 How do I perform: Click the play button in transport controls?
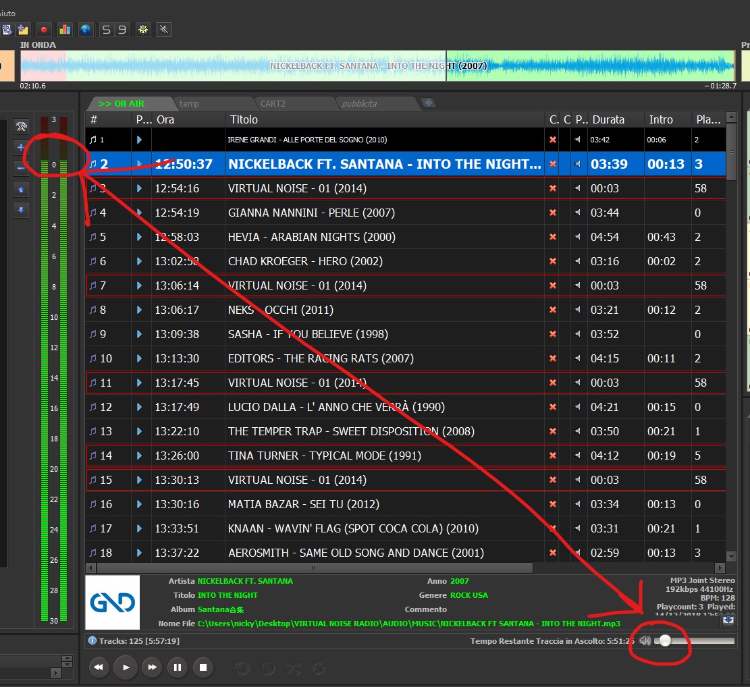click(126, 667)
